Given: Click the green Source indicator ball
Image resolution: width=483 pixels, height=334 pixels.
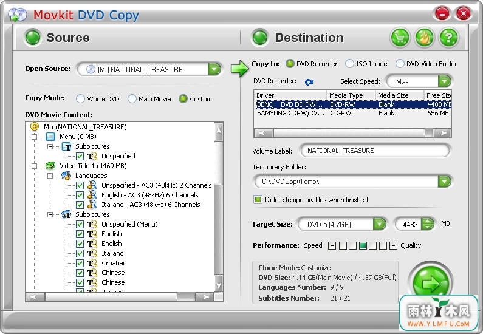Looking at the screenshot, I should click(33, 38).
